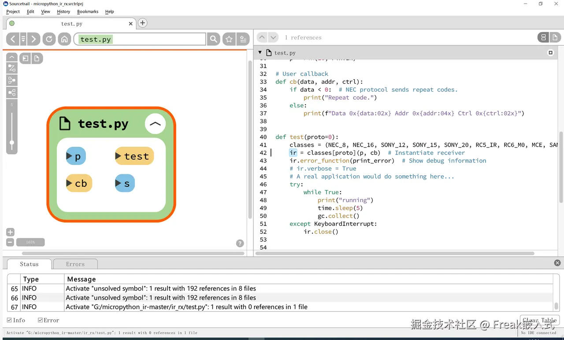Open the bookmark manager list icon
Viewport: 564px width, 340px height.
coord(243,39)
